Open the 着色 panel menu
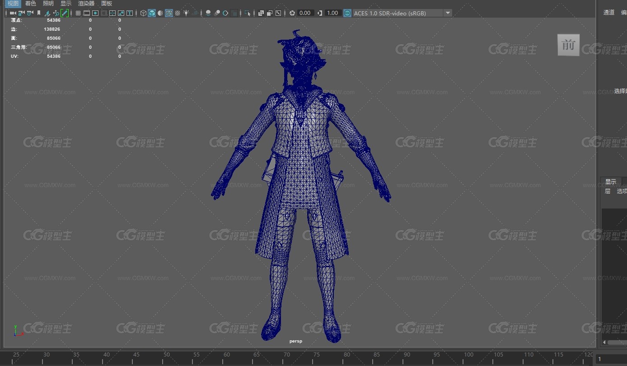This screenshot has width=627, height=366. (x=31, y=4)
